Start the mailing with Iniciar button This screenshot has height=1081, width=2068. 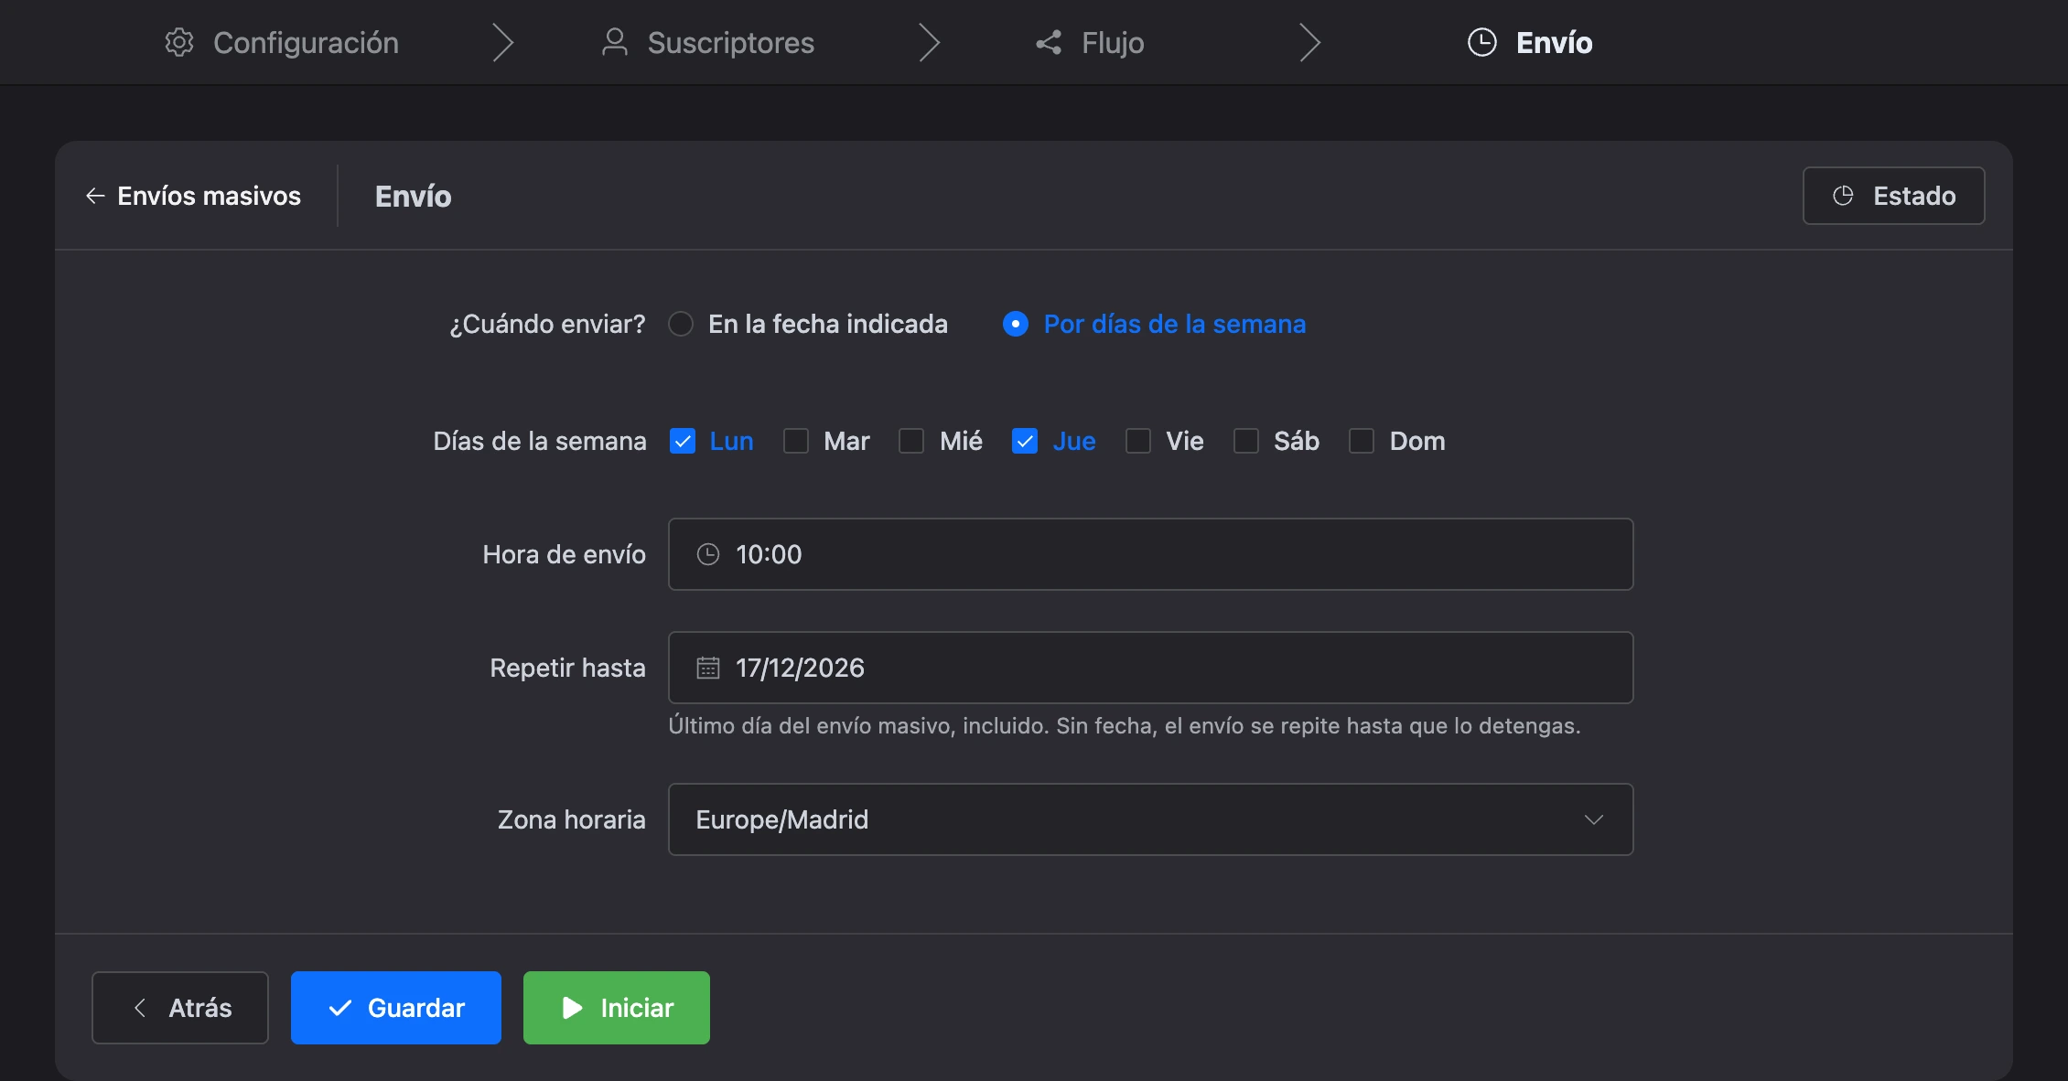(617, 1008)
